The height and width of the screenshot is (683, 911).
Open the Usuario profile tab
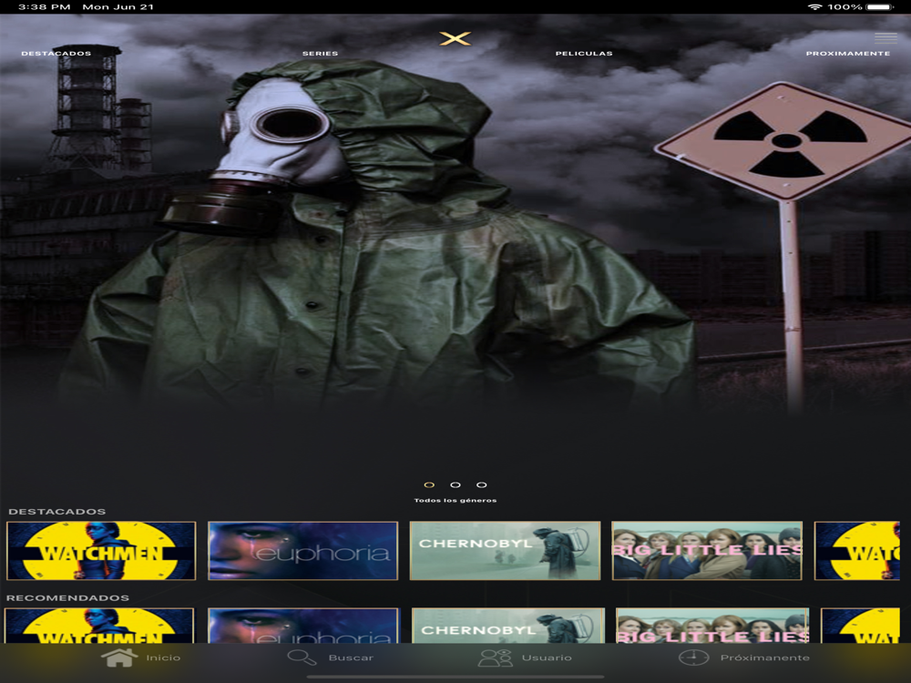pyautogui.click(x=525, y=658)
